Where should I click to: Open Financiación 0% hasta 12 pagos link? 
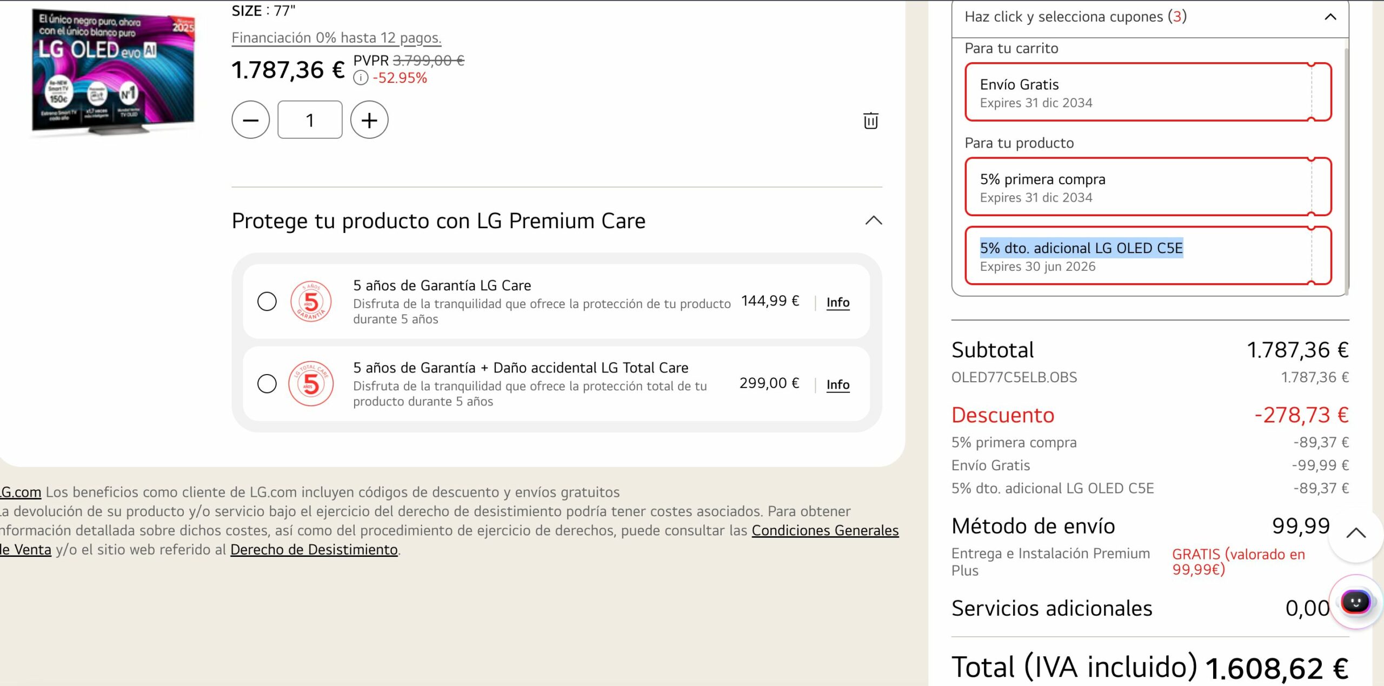click(336, 38)
